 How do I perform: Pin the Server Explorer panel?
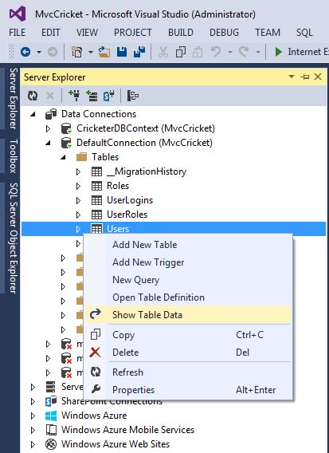click(x=305, y=77)
